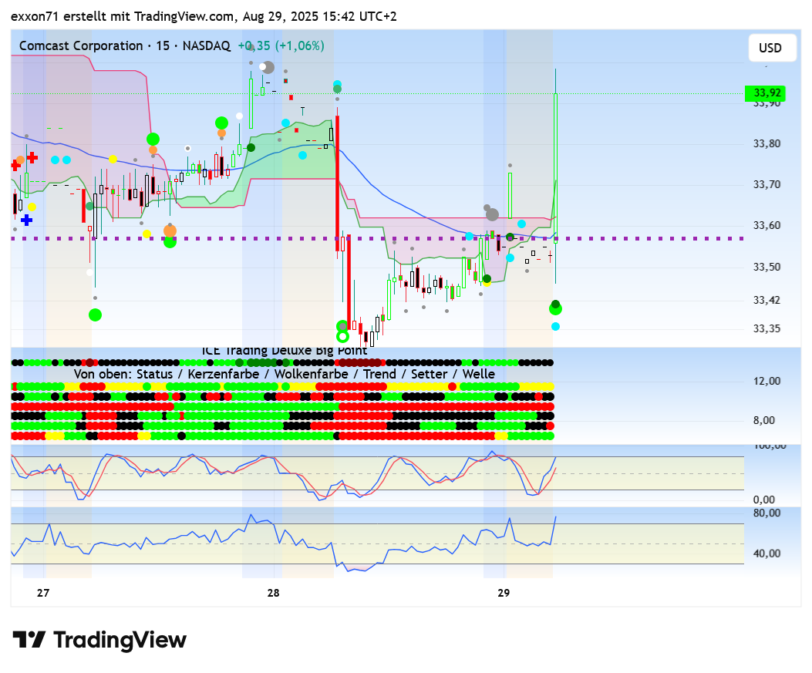The height and width of the screenshot is (673, 812).
Task: Click the TradingView logo
Action: pyautogui.click(x=99, y=640)
